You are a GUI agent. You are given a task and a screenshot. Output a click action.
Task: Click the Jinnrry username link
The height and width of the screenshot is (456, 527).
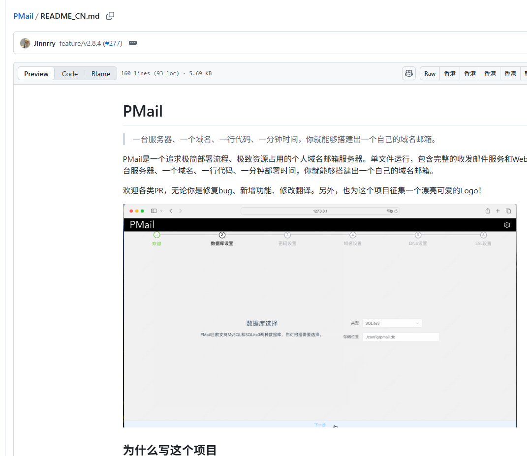click(44, 43)
